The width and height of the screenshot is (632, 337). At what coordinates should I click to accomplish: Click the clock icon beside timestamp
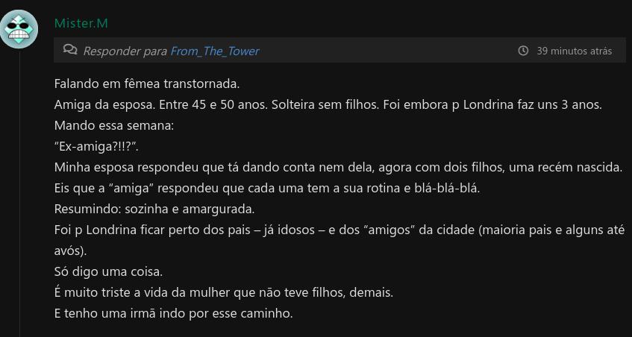[523, 51]
